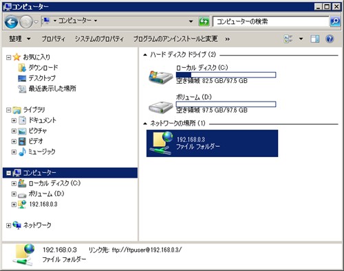The image size is (344, 271).
Task: Focus the コンピューターの検索 search box
Action: (x=270, y=22)
